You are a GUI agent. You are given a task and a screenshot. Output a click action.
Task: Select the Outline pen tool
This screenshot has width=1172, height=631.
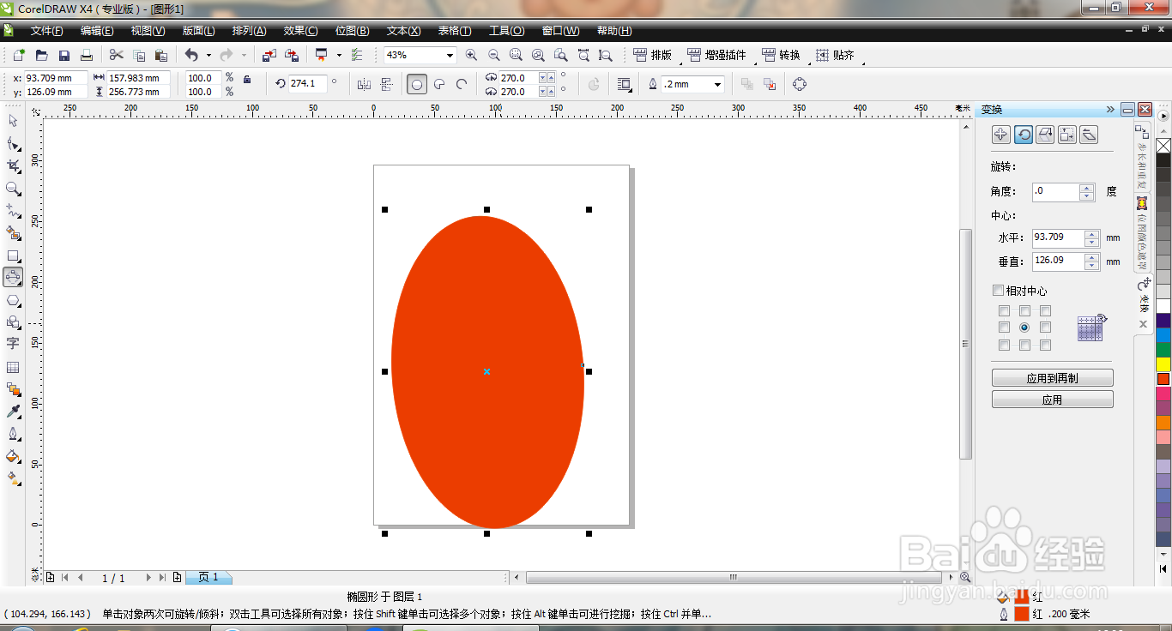13,434
